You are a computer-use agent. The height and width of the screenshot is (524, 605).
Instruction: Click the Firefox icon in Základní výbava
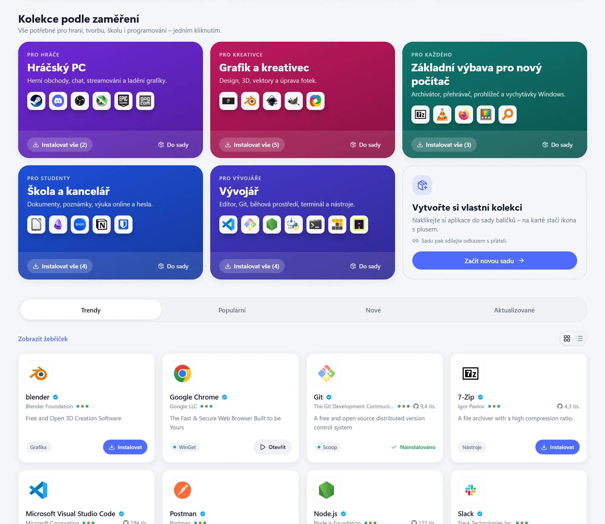[464, 115]
